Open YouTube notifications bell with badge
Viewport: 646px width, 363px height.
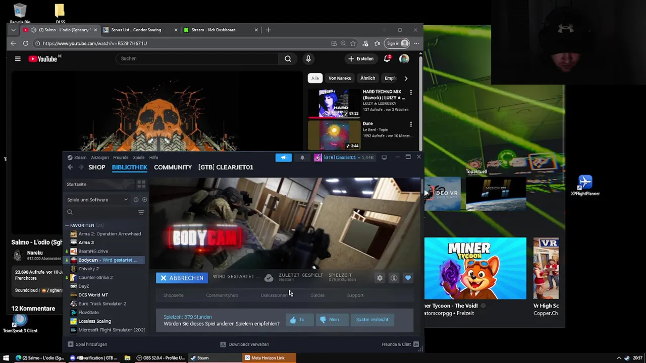click(x=387, y=59)
